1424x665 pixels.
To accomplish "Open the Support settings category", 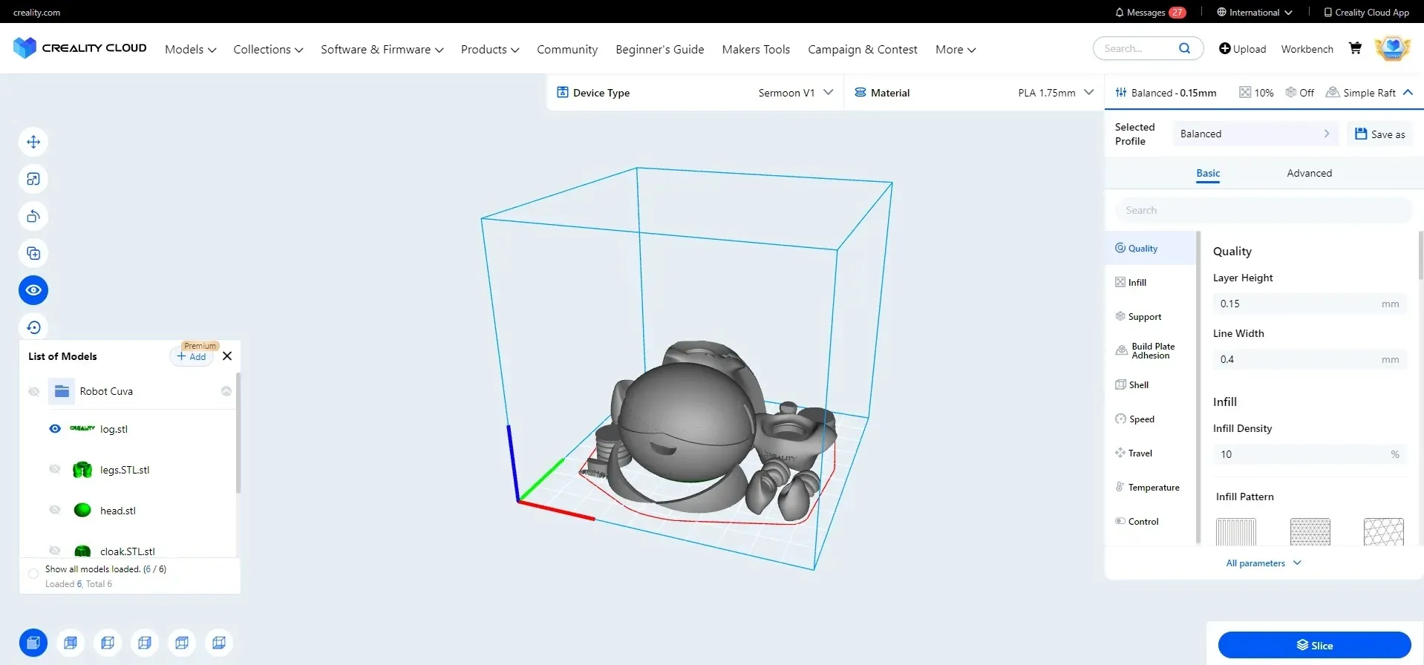I will pyautogui.click(x=1144, y=317).
